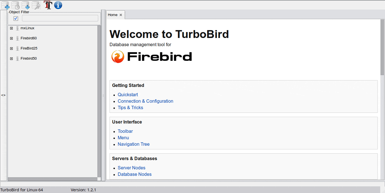The height and width of the screenshot is (193, 385).
Task: Expand the FireBird25 server node
Action: point(11,48)
